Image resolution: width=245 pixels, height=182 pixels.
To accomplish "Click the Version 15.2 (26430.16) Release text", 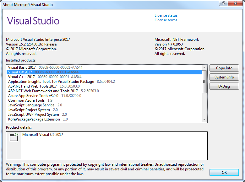I will tap(31, 44).
